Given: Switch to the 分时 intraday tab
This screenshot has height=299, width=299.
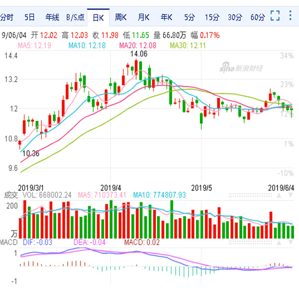Looking at the screenshot, I should coord(6,17).
